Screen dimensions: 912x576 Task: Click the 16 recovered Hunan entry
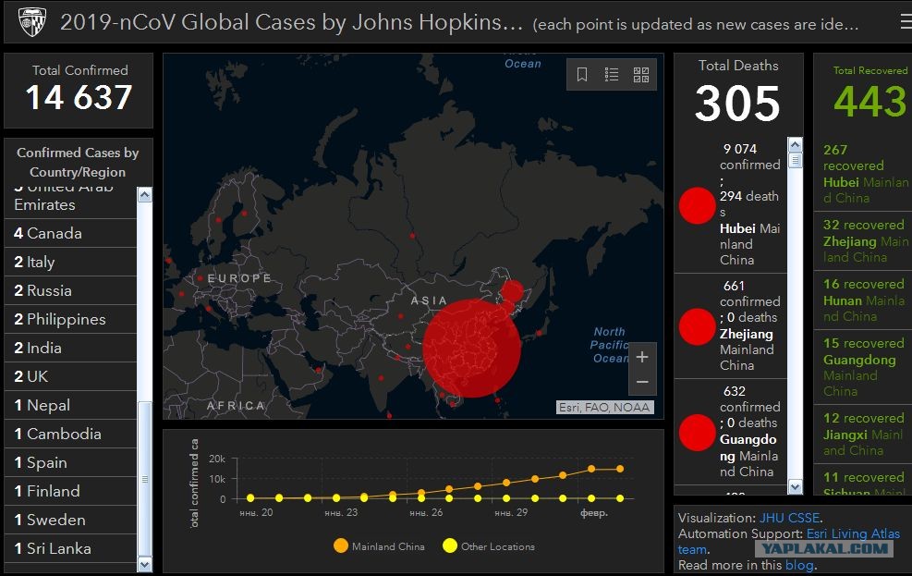point(863,300)
